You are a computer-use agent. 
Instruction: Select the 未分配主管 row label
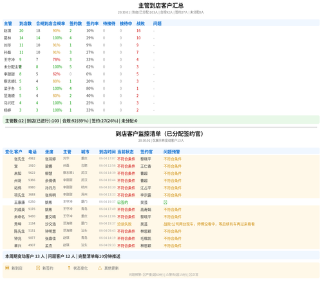(x=13, y=67)
